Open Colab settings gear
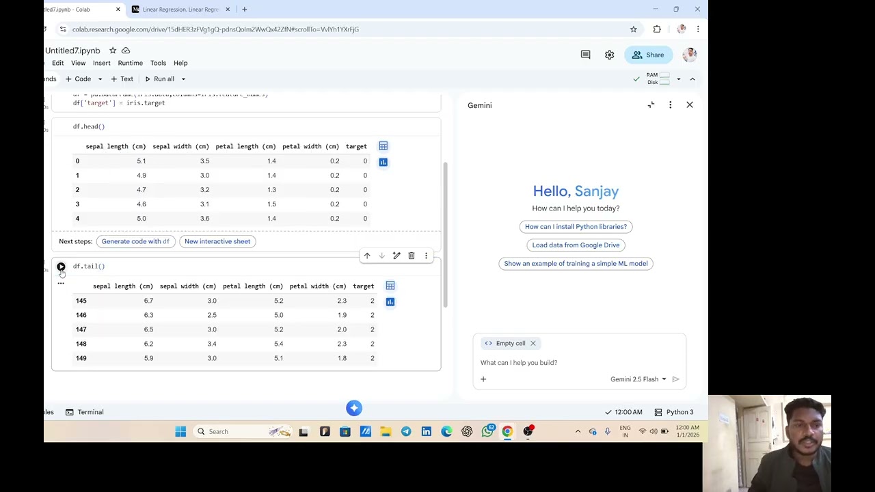This screenshot has width=875, height=492. coord(609,55)
